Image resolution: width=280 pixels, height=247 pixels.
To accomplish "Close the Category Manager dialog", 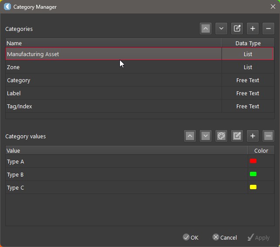I will tap(273, 7).
